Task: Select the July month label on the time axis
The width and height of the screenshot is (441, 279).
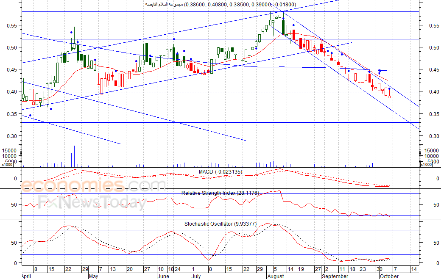Action: pyautogui.click(x=196, y=276)
